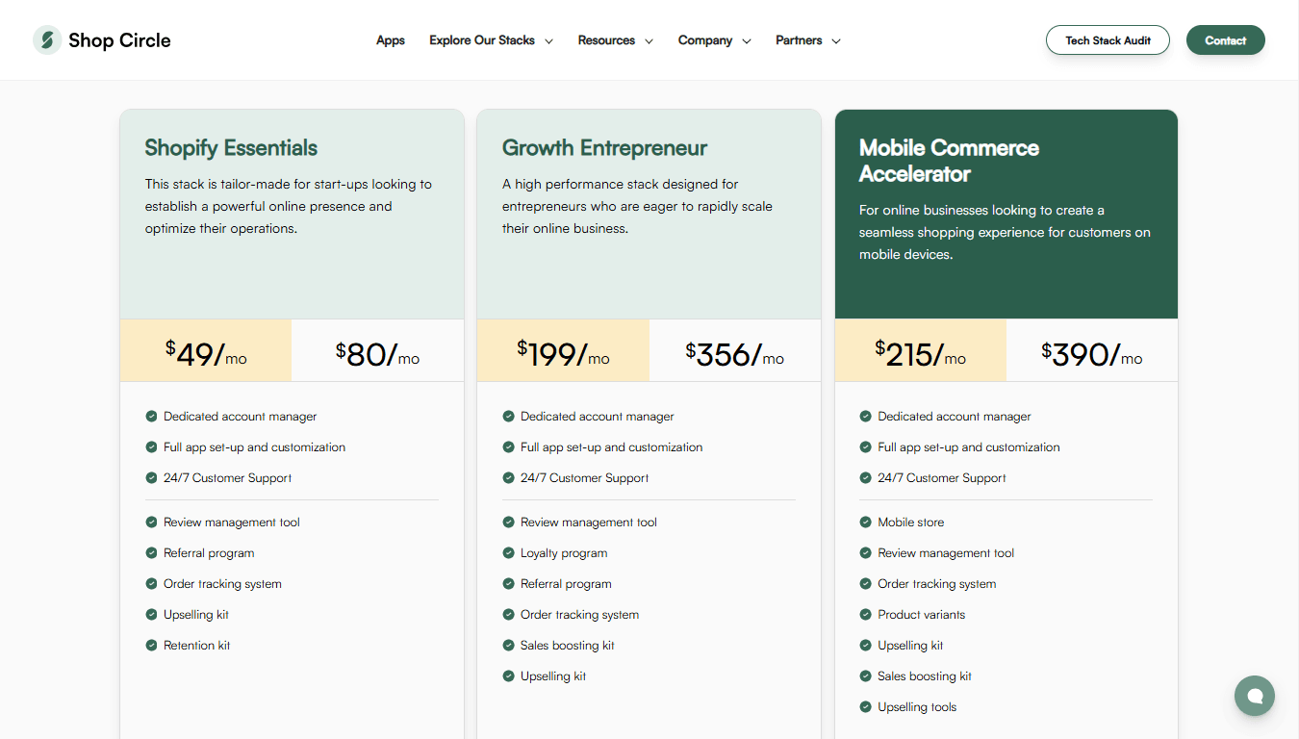Viewport: 1299px width, 739px height.
Task: Expand the Explore Our Stacks dropdown
Action: [x=491, y=40]
